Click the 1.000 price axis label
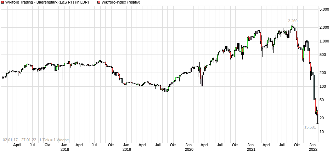333x154 pixels. [324, 41]
